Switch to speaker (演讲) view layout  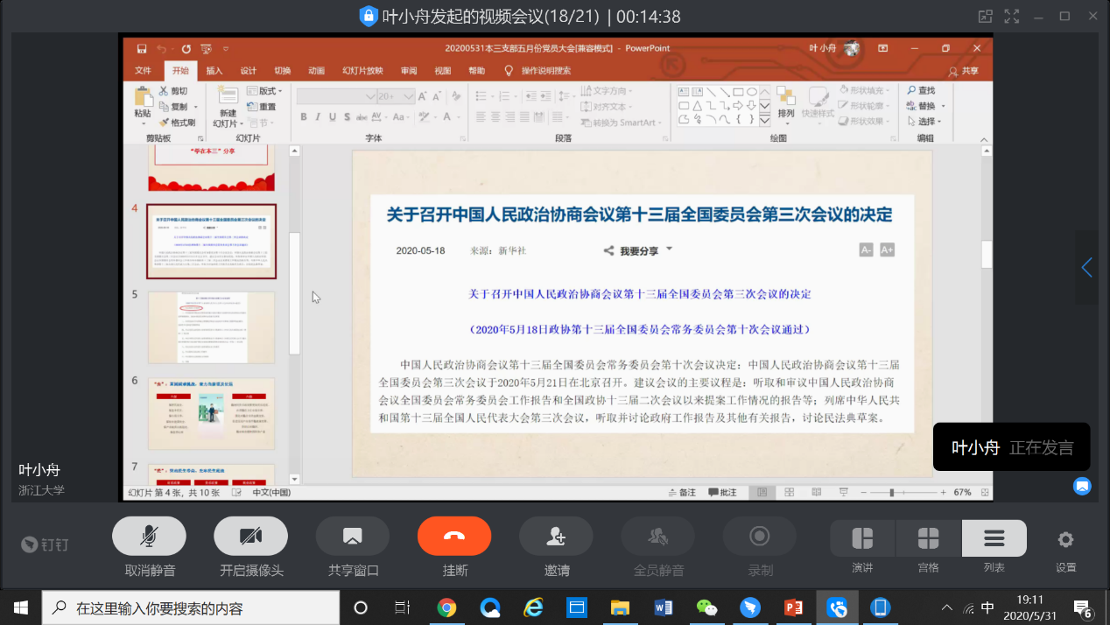[862, 538]
